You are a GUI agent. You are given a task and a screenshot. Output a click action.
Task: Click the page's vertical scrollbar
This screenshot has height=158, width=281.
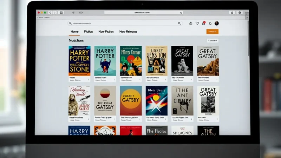(248, 38)
